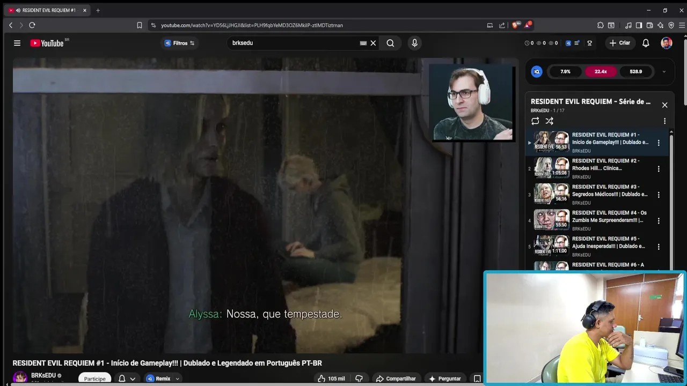Open the vidIQ checklist icon in header
Screen dimensions: 687x386
[x=576, y=43]
